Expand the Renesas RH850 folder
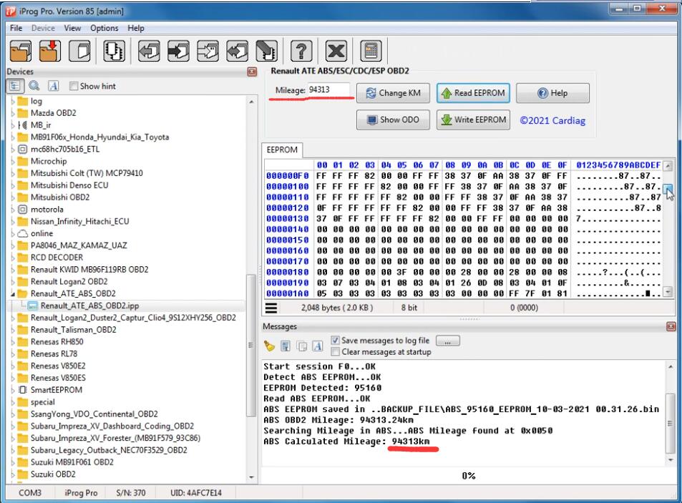The image size is (682, 503). (x=13, y=342)
